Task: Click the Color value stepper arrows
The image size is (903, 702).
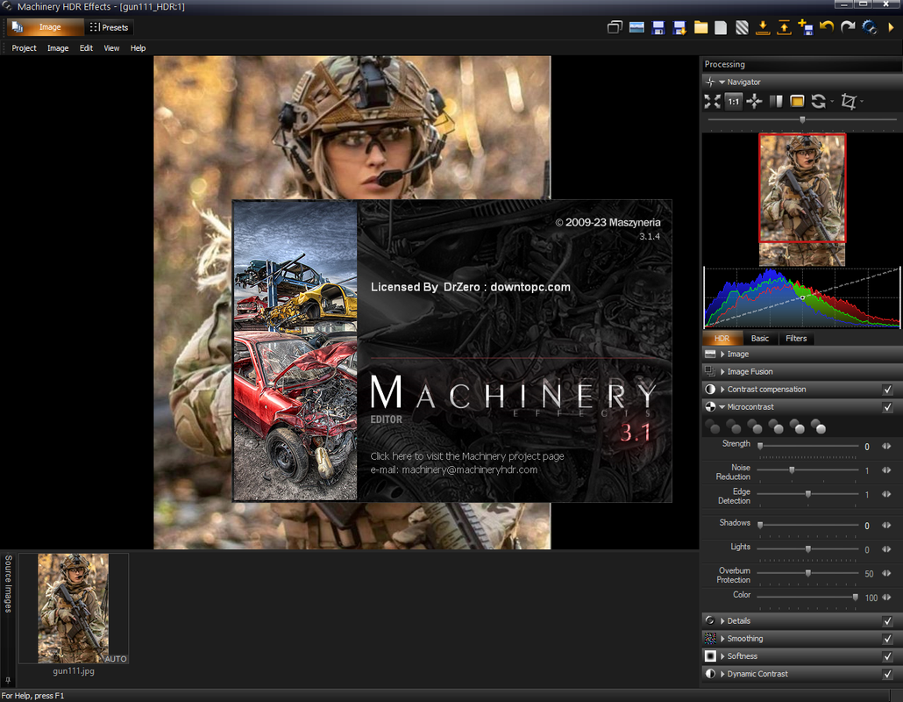Action: pos(886,597)
